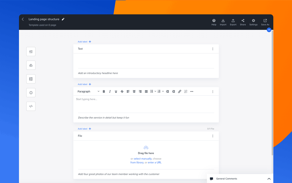This screenshot has height=183, width=292.
Task: Justify the text
Action: 146,91
